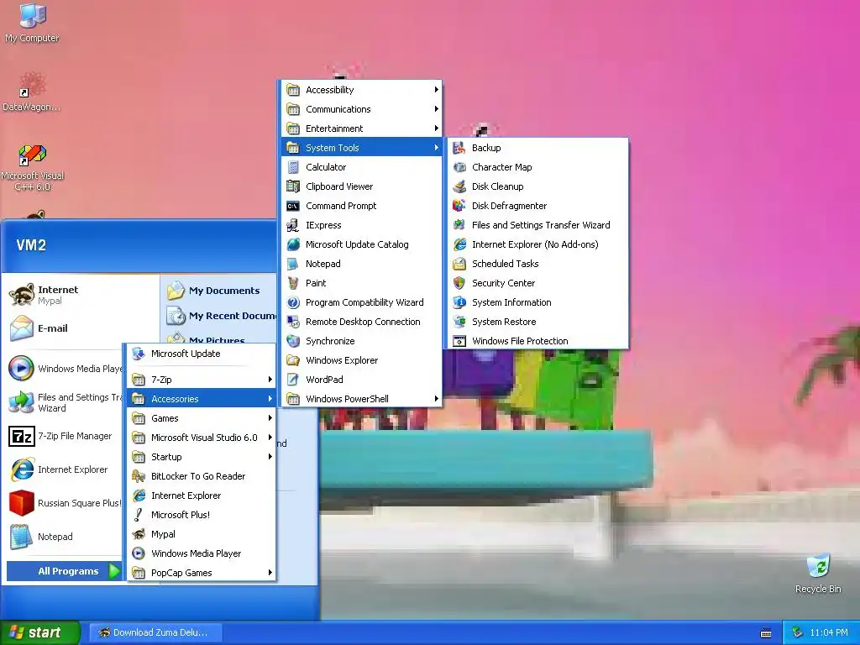Launch Paint icon
This screenshot has height=645, width=860.
click(x=293, y=283)
